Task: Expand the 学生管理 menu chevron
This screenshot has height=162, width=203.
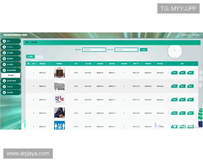Action: click(19, 53)
